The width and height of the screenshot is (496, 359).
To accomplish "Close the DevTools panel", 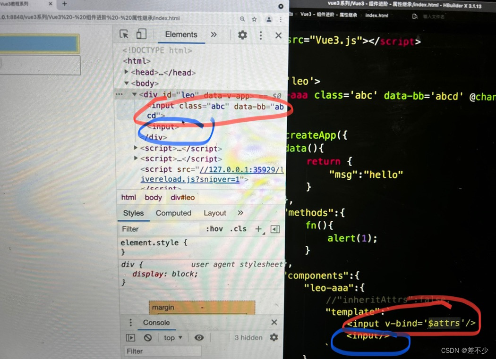I will [278, 35].
